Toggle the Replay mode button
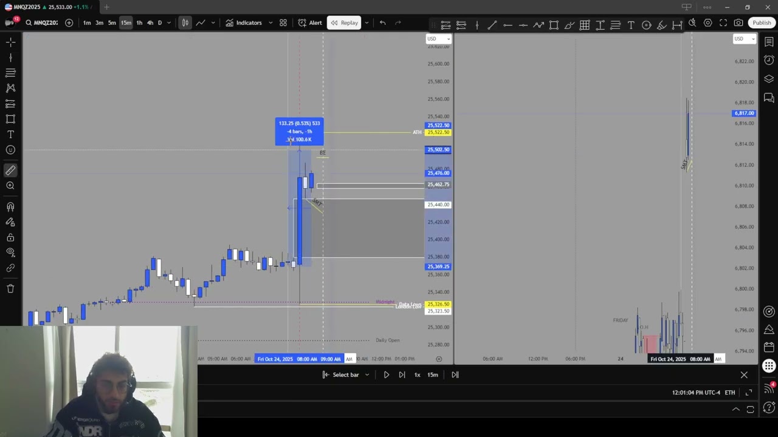778x437 pixels. 344,22
